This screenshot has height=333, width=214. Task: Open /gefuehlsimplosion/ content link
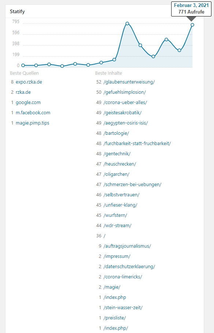(x=125, y=92)
